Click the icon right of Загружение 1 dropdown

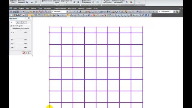[177, 12]
